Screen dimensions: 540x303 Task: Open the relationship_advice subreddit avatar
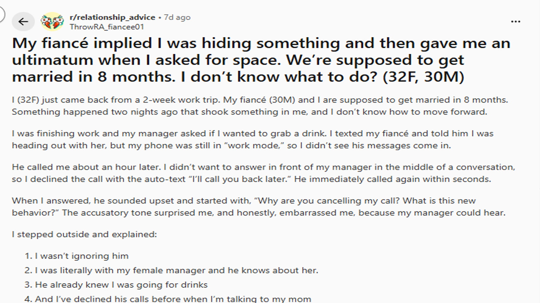(x=52, y=22)
